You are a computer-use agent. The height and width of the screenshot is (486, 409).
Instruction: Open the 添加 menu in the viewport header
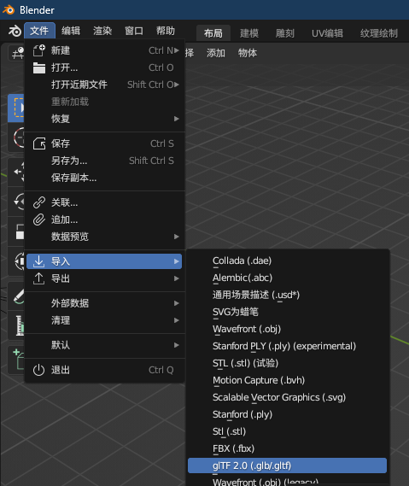216,53
